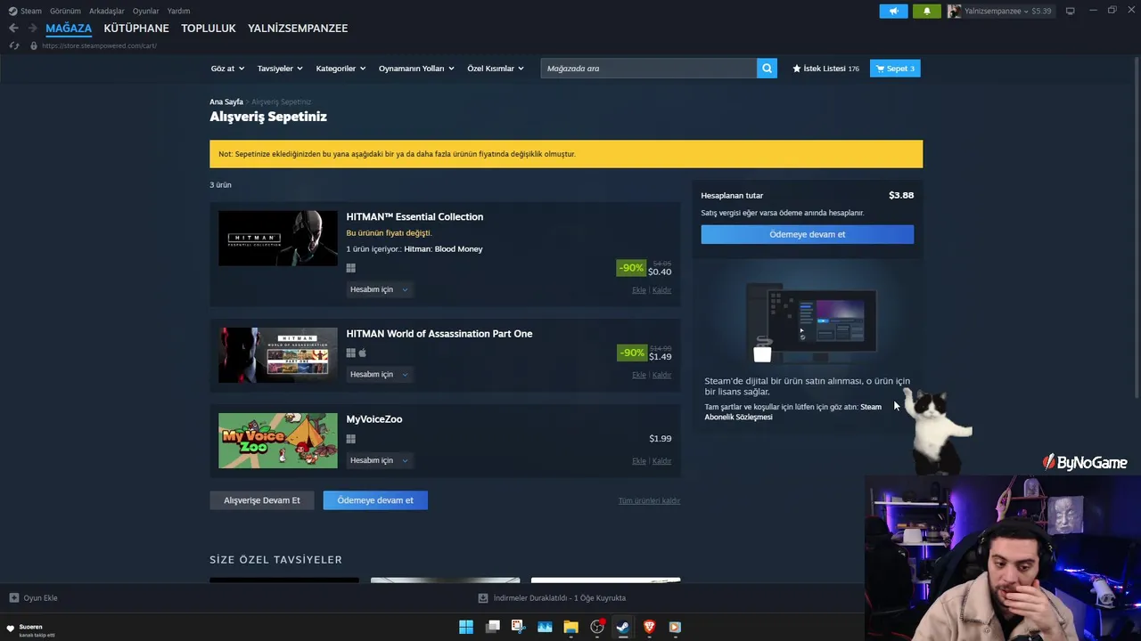Image resolution: width=1141 pixels, height=641 pixels.
Task: Expand the Göz at dropdown
Action: tap(227, 69)
